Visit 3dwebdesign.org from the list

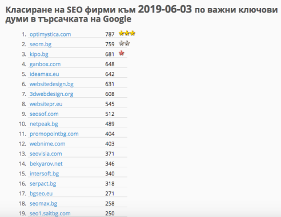coord(51,94)
